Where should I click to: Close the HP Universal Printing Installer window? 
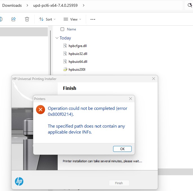point(154,79)
